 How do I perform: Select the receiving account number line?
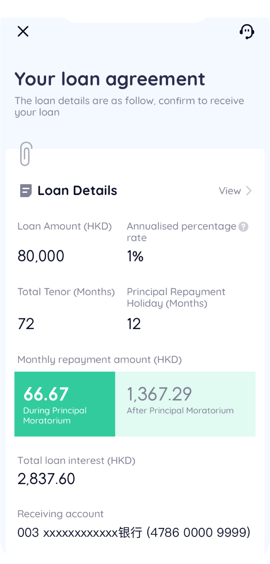click(x=134, y=532)
